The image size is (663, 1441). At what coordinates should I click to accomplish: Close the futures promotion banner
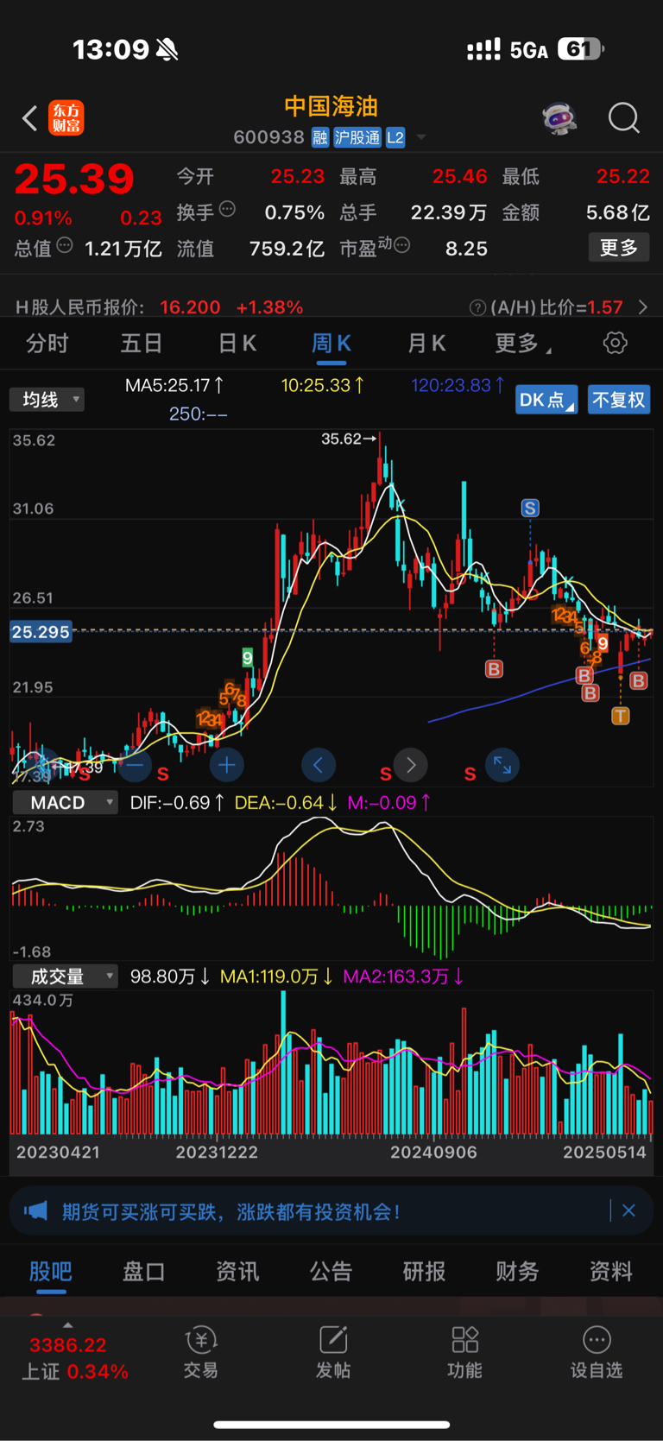click(628, 1210)
